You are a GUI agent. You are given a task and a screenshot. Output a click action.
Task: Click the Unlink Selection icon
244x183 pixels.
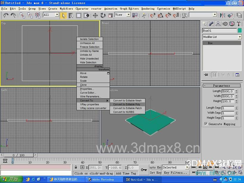coord(30,15)
